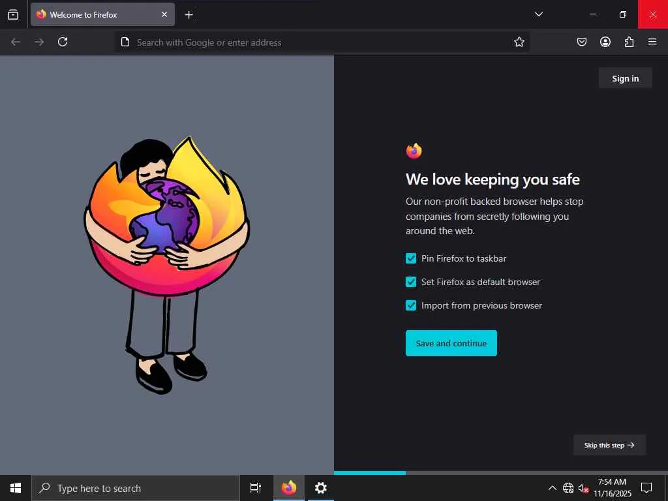This screenshot has width=668, height=501.
Task: Show hidden system tray icons
Action: coord(552,488)
